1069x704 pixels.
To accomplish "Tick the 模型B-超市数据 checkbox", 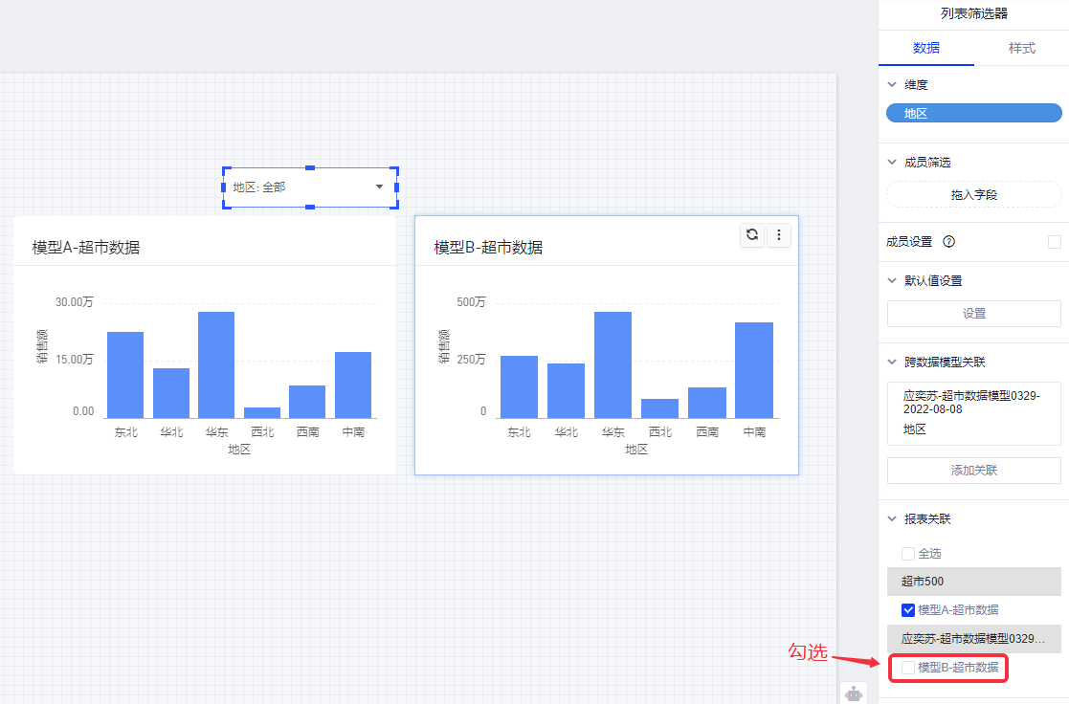I will pos(908,668).
